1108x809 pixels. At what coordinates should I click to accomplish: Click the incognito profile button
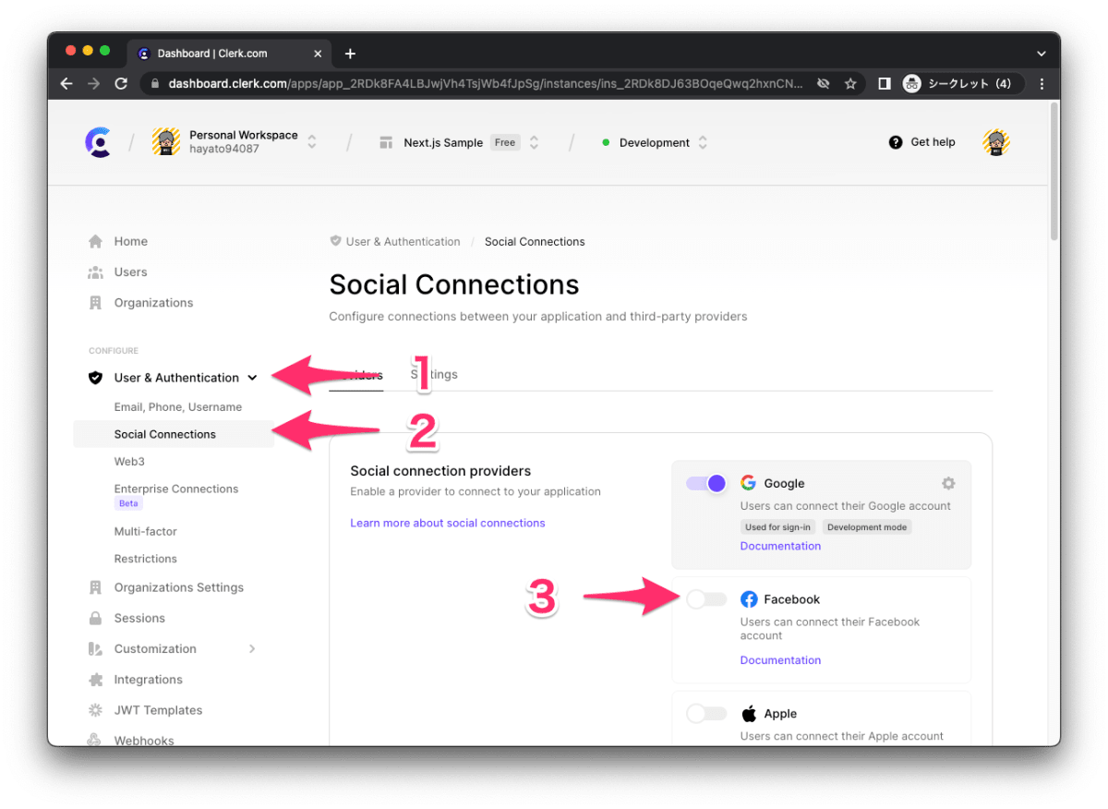click(961, 83)
